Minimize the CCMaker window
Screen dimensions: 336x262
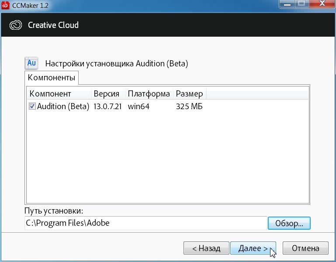tap(287, 4)
